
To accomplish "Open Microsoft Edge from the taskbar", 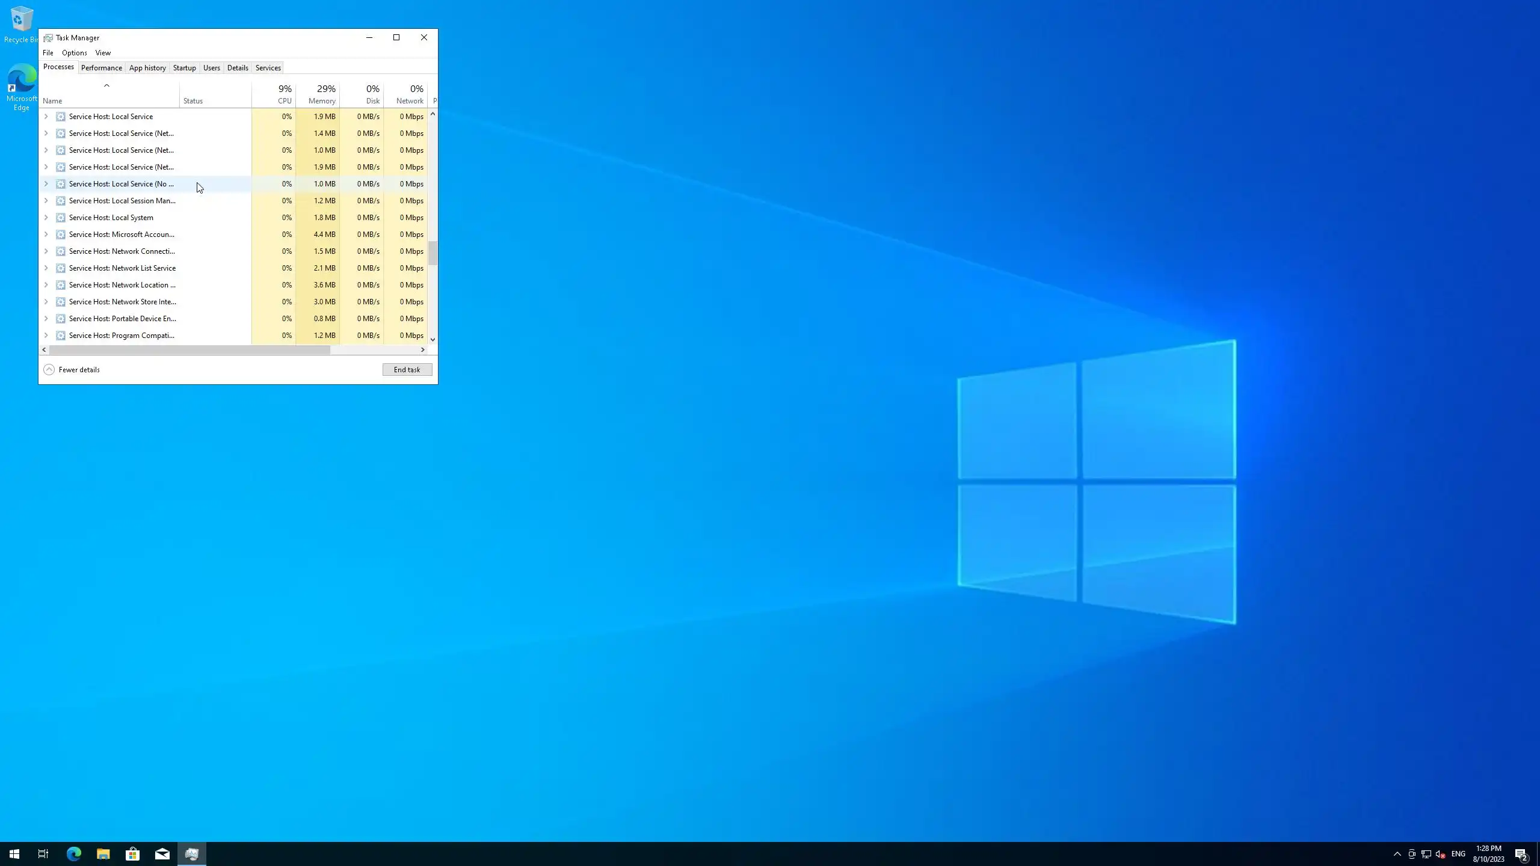I will coord(73,853).
